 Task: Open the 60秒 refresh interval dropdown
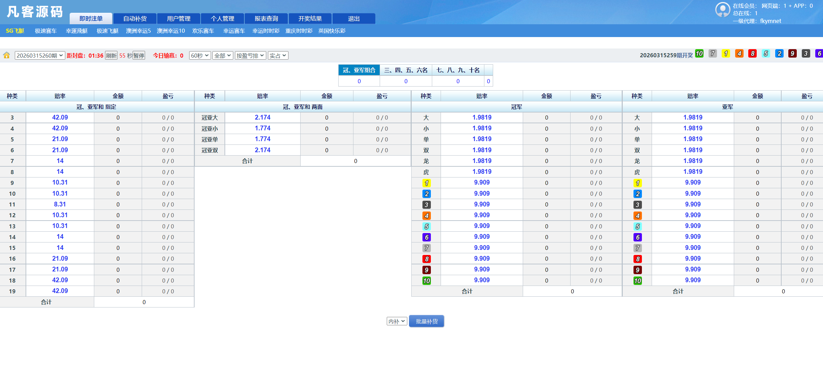point(200,55)
